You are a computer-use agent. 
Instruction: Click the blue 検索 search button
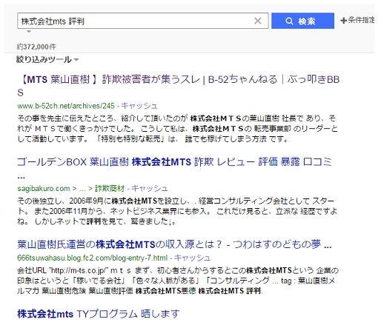pos(302,21)
